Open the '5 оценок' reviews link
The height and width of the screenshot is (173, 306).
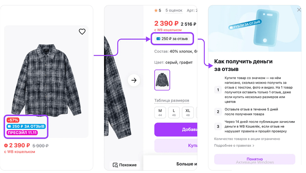pyautogui.click(x=174, y=10)
